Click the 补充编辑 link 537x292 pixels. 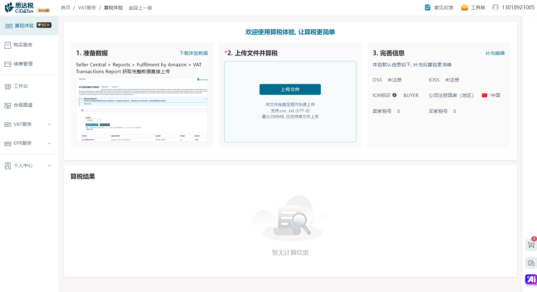495,53
